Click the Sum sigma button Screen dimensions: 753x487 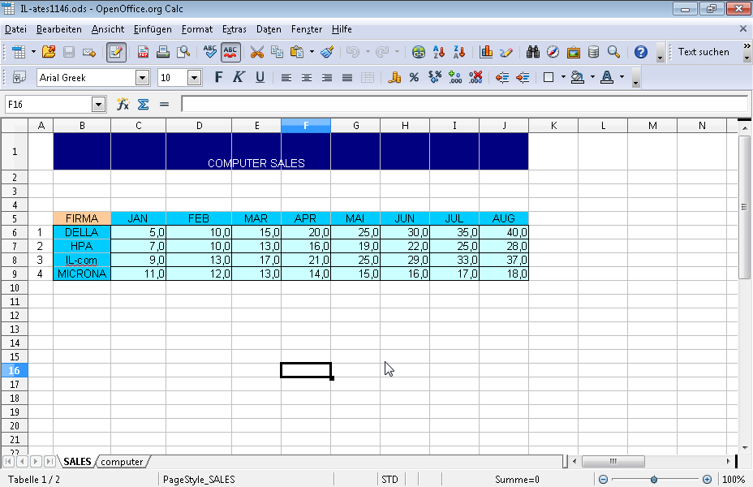coord(143,104)
